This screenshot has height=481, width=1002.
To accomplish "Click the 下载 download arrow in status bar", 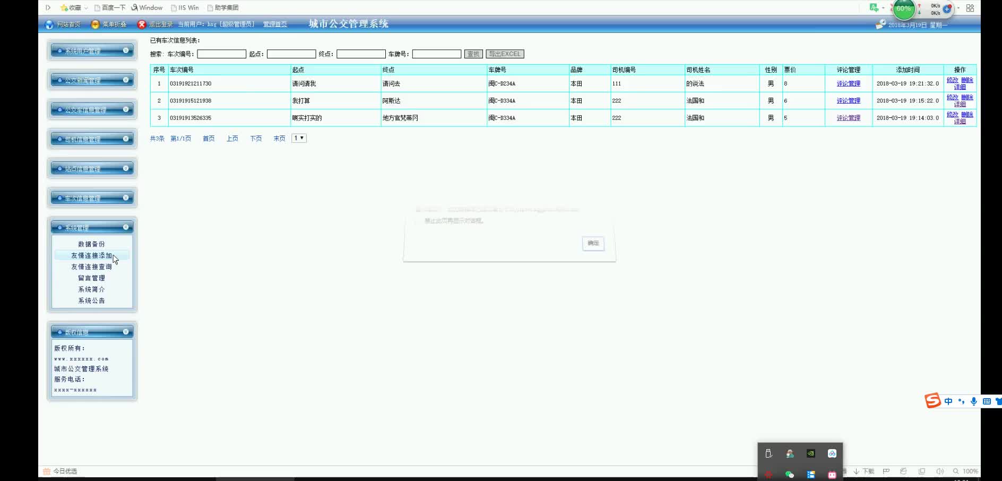I will 856,471.
